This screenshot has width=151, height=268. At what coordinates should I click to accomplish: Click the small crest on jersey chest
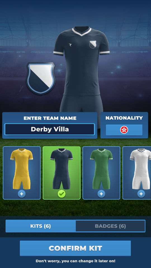tap(93, 44)
